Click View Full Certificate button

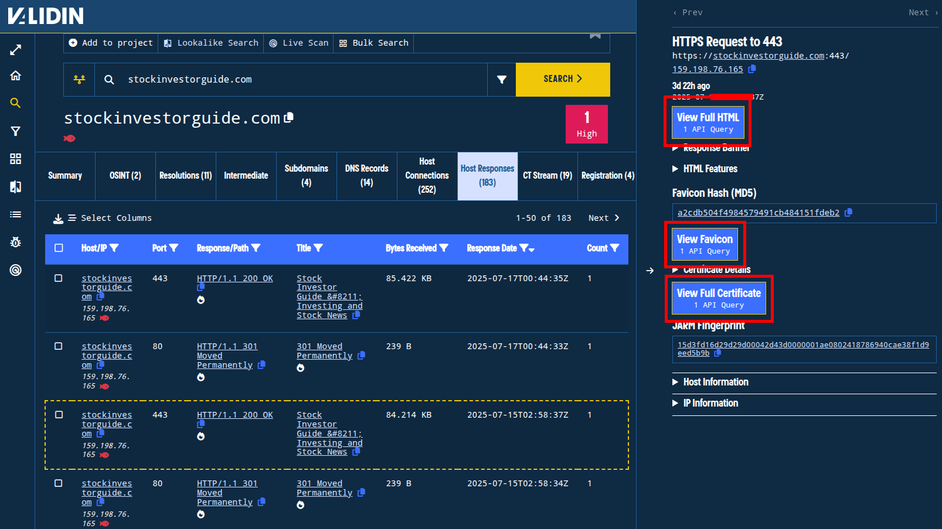click(x=719, y=298)
